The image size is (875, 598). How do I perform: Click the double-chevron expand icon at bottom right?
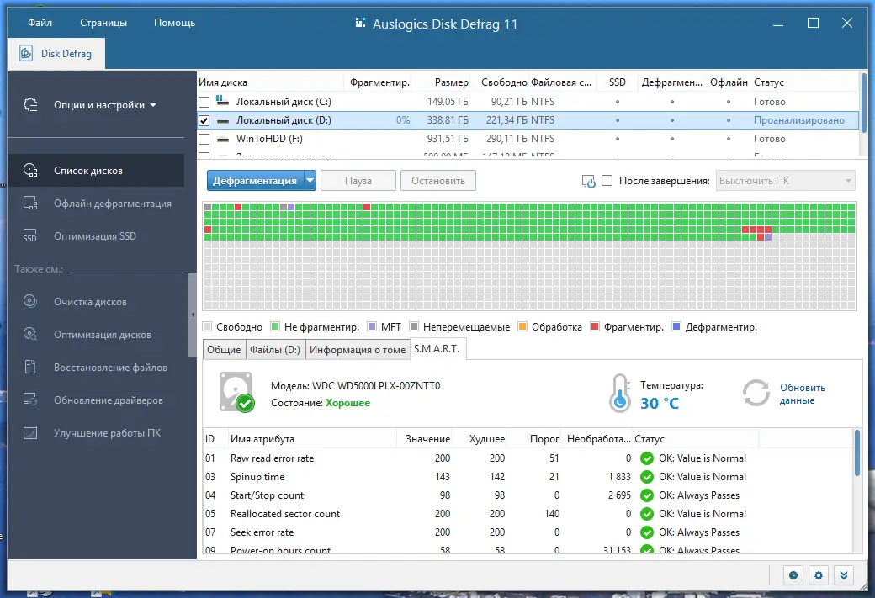tap(845, 575)
